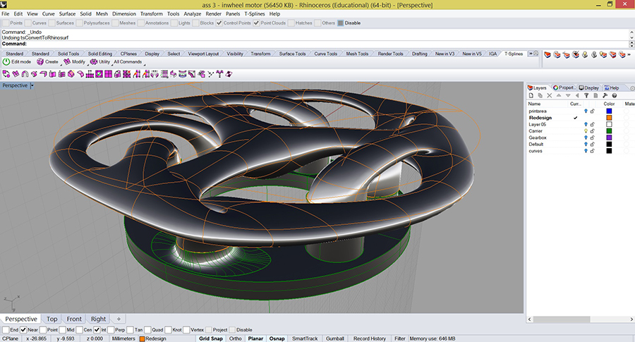Click the layer filter funnel icon
This screenshot has width=635, height=342.
click(x=586, y=95)
